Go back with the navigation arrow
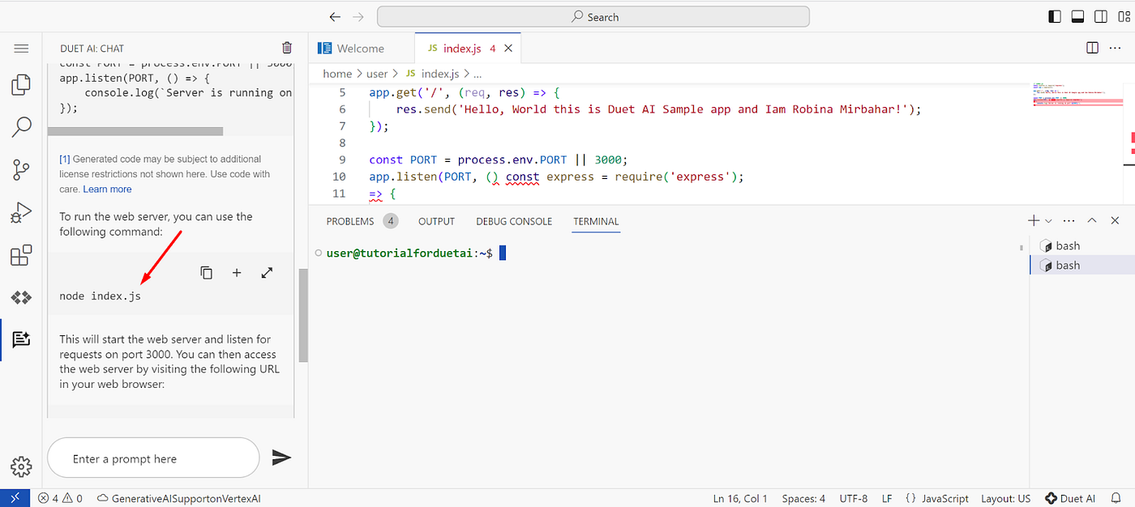The image size is (1135, 507). pos(335,17)
